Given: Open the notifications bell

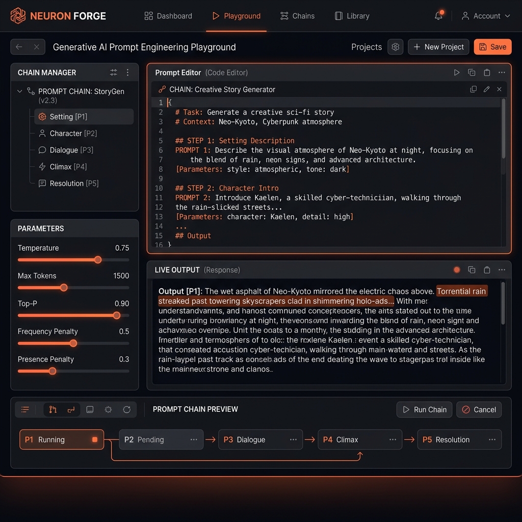Looking at the screenshot, I should [438, 16].
